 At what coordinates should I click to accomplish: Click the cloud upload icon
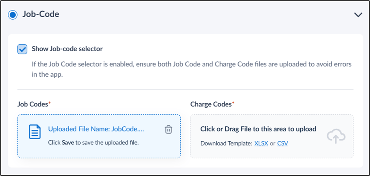[x=336, y=136]
